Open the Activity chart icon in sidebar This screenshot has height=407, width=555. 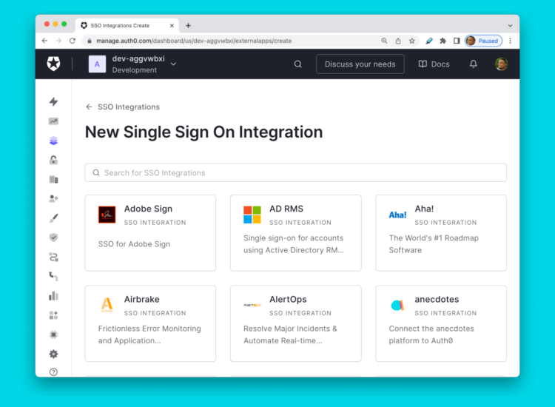[x=53, y=121]
